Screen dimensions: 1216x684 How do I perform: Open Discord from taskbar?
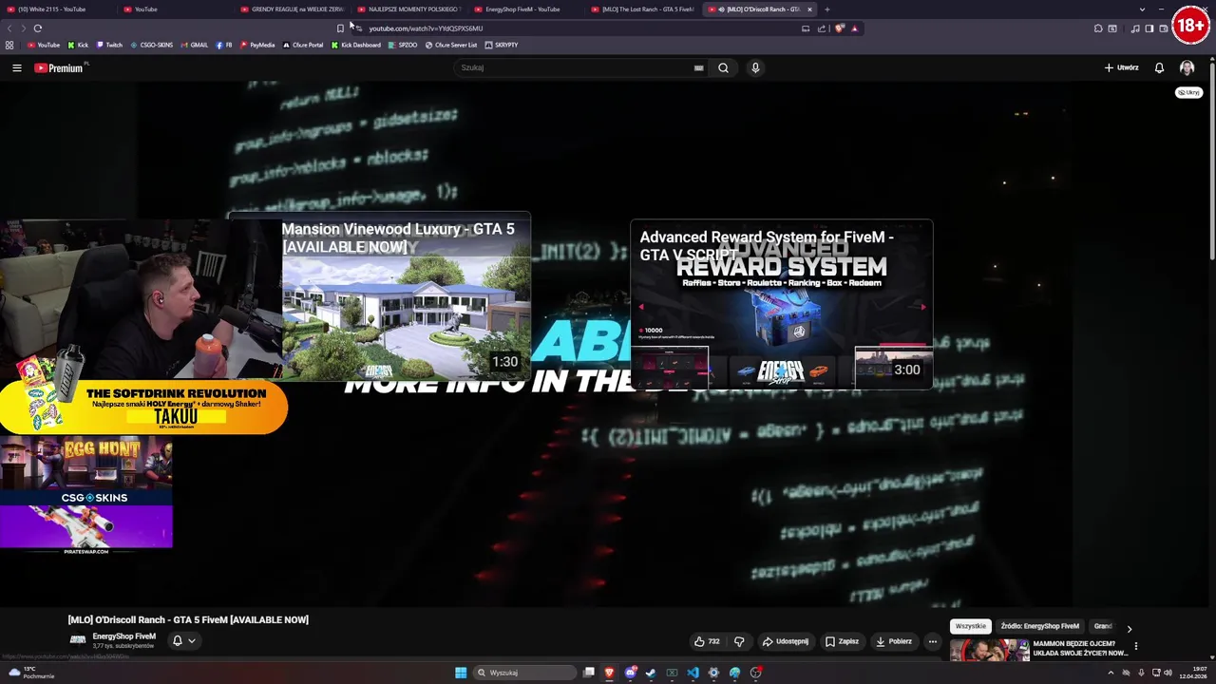coord(630,673)
